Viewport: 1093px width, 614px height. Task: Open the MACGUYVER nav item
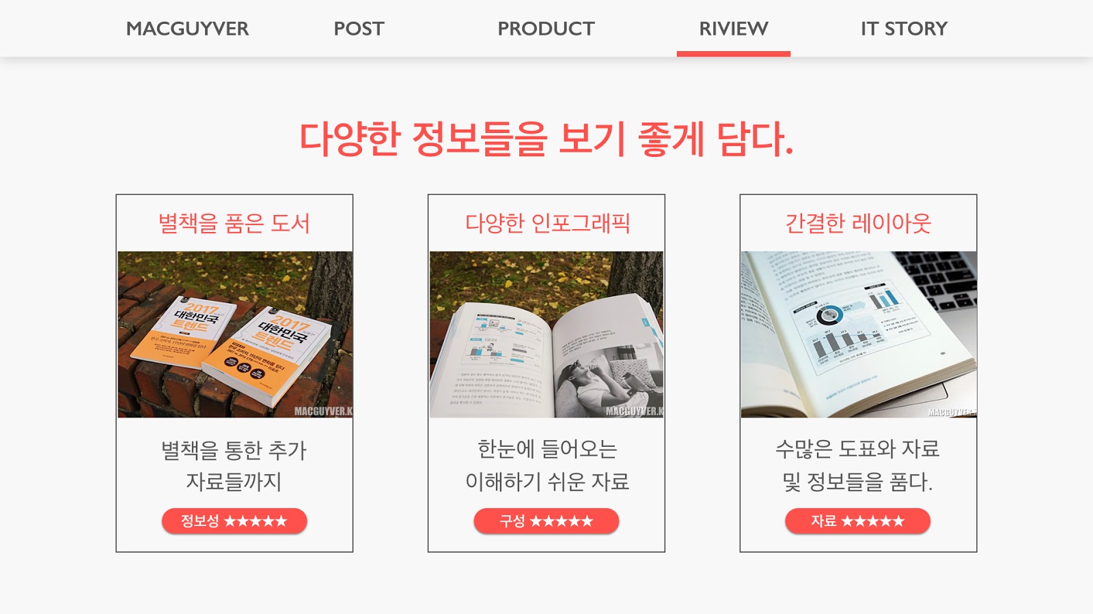(x=187, y=29)
